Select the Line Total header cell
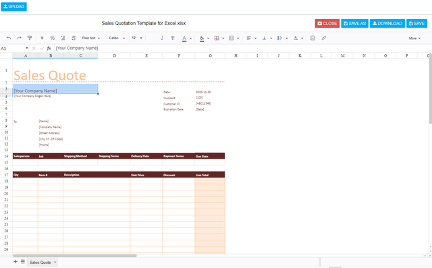The image size is (432, 268). pyautogui.click(x=210, y=175)
